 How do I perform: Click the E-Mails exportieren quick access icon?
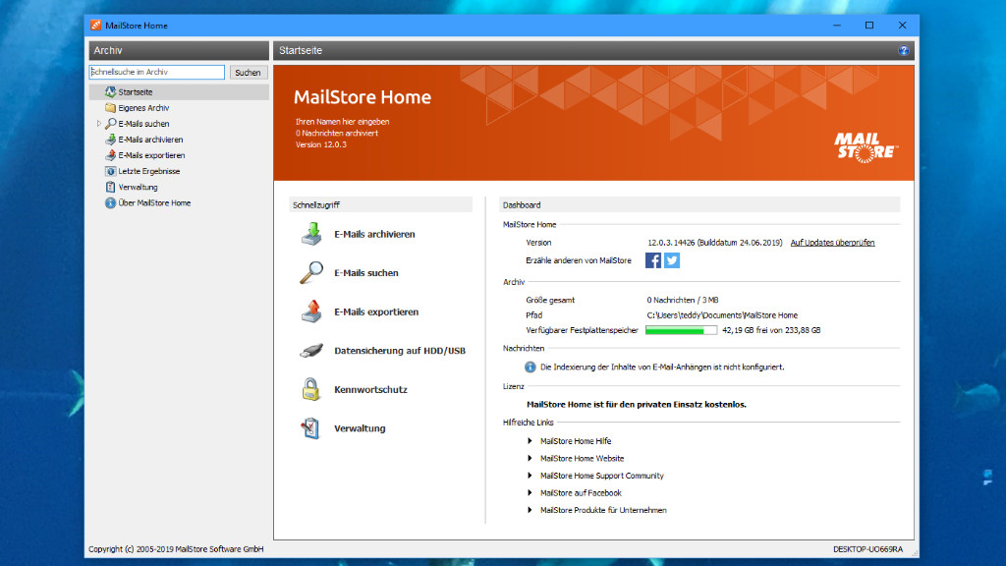pos(310,311)
